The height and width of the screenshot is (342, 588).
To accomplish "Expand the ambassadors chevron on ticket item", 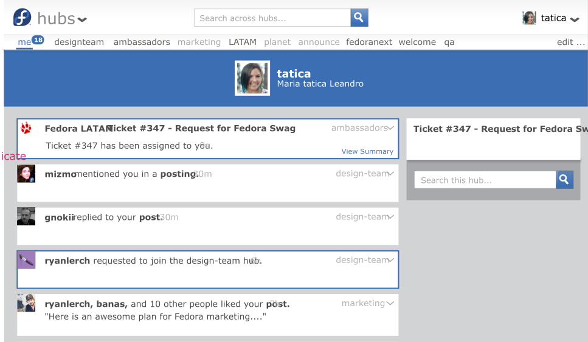I will [391, 128].
